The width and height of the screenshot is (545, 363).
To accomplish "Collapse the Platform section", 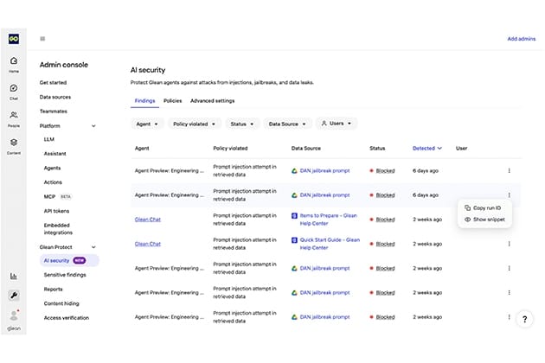I will coord(93,126).
